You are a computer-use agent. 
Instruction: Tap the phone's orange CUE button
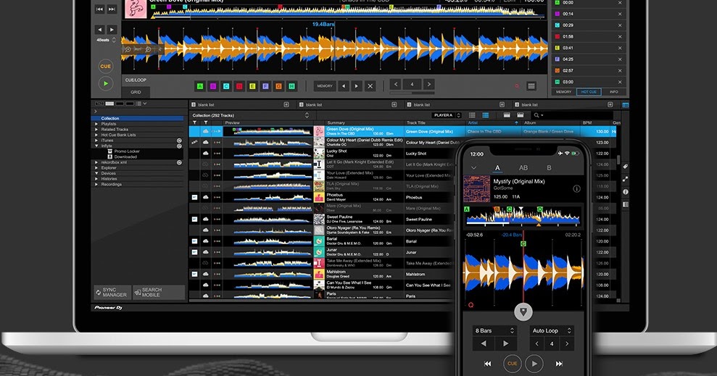(x=512, y=364)
